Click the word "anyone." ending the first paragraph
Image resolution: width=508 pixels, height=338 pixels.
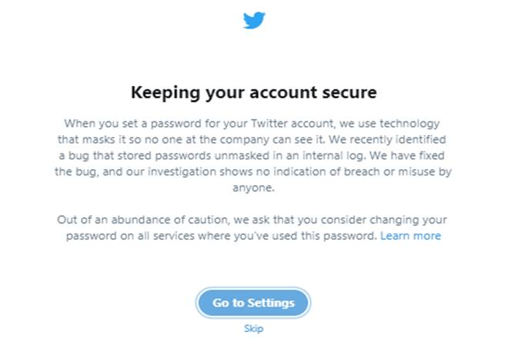(x=254, y=187)
